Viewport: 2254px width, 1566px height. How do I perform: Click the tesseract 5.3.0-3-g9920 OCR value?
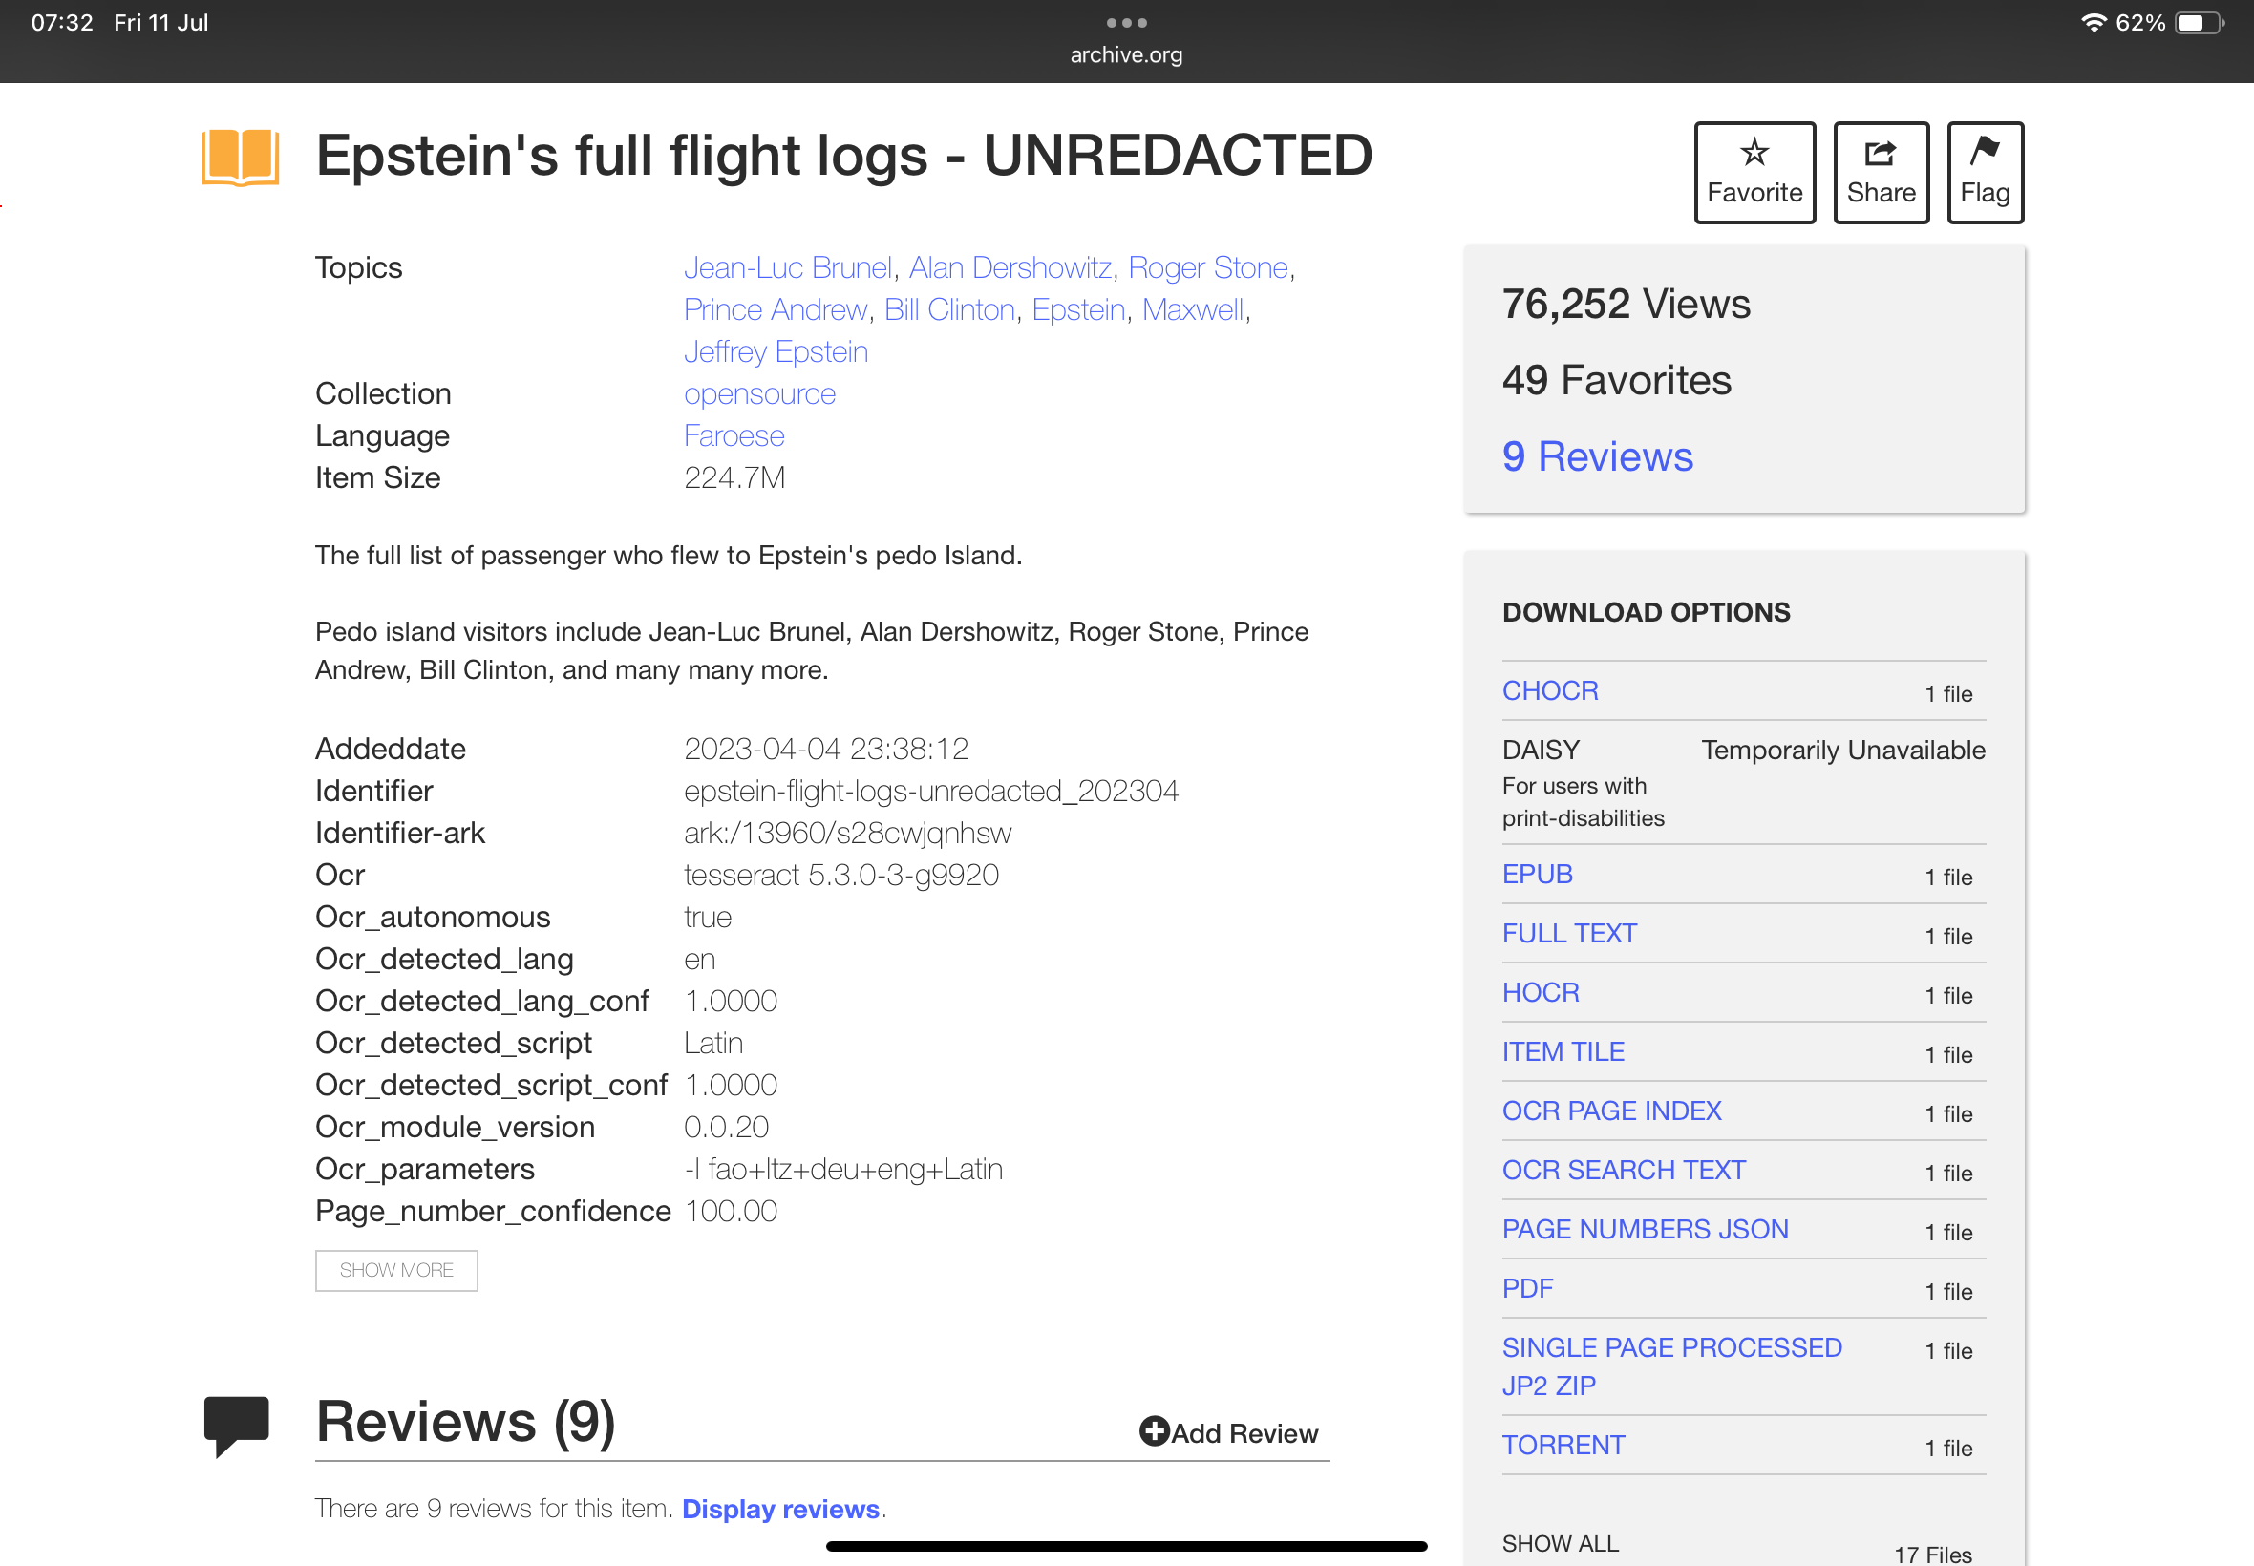click(x=841, y=876)
